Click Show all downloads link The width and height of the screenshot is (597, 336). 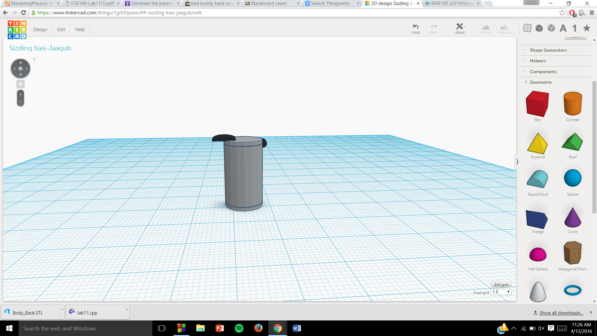pyautogui.click(x=561, y=313)
